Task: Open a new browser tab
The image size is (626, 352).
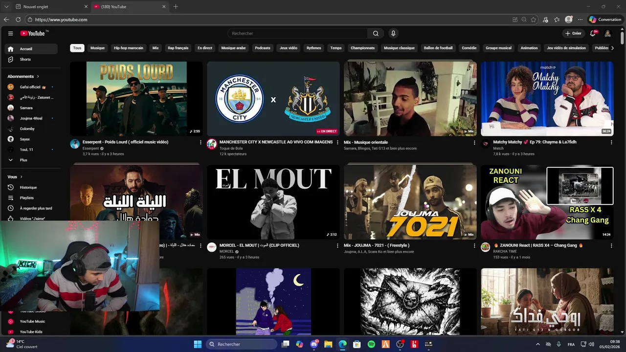Action: [176, 6]
